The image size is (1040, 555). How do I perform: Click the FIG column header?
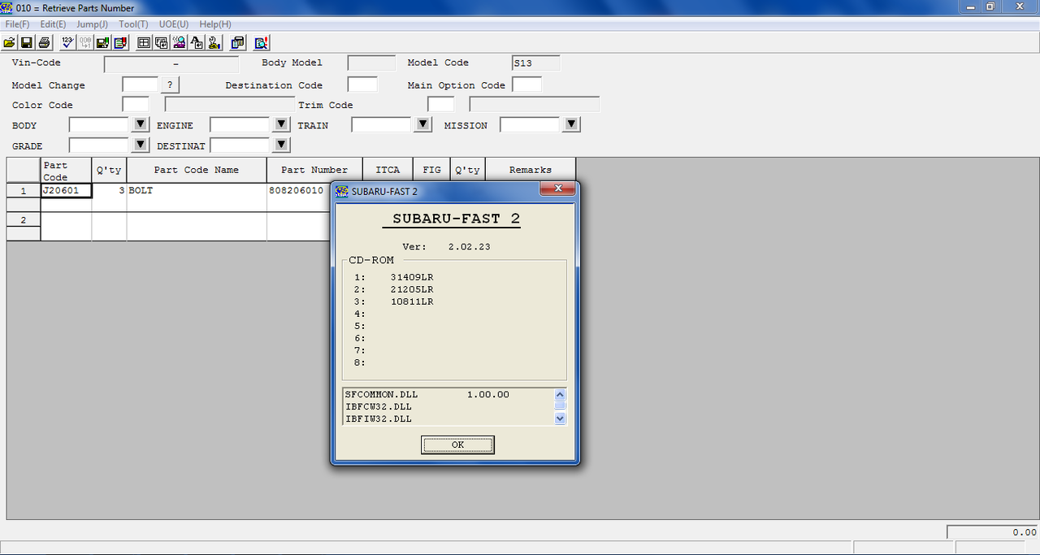coord(432,170)
